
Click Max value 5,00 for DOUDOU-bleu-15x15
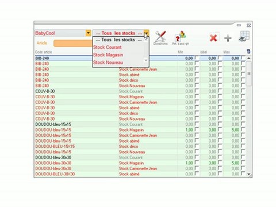235,130
